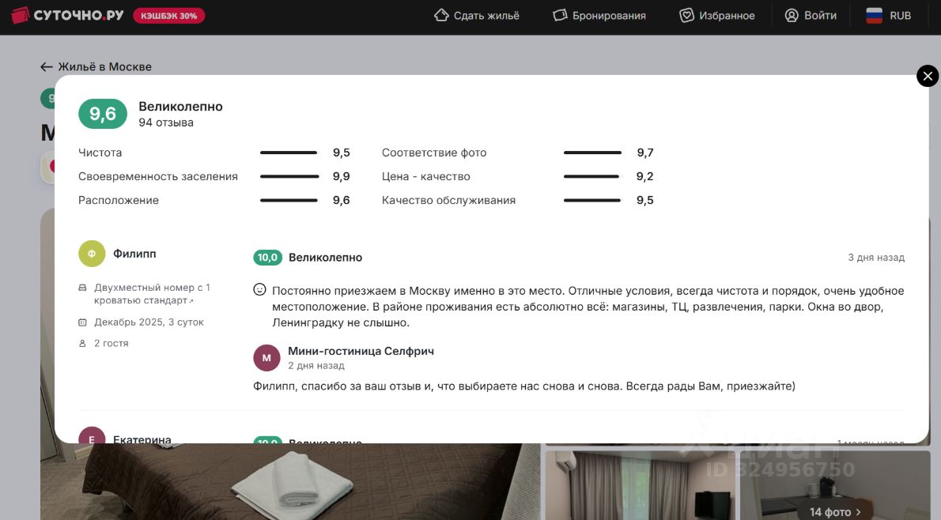The height and width of the screenshot is (520, 941).
Task: Click the calendar icon beside Декабрь 2025
Action: [x=83, y=322]
